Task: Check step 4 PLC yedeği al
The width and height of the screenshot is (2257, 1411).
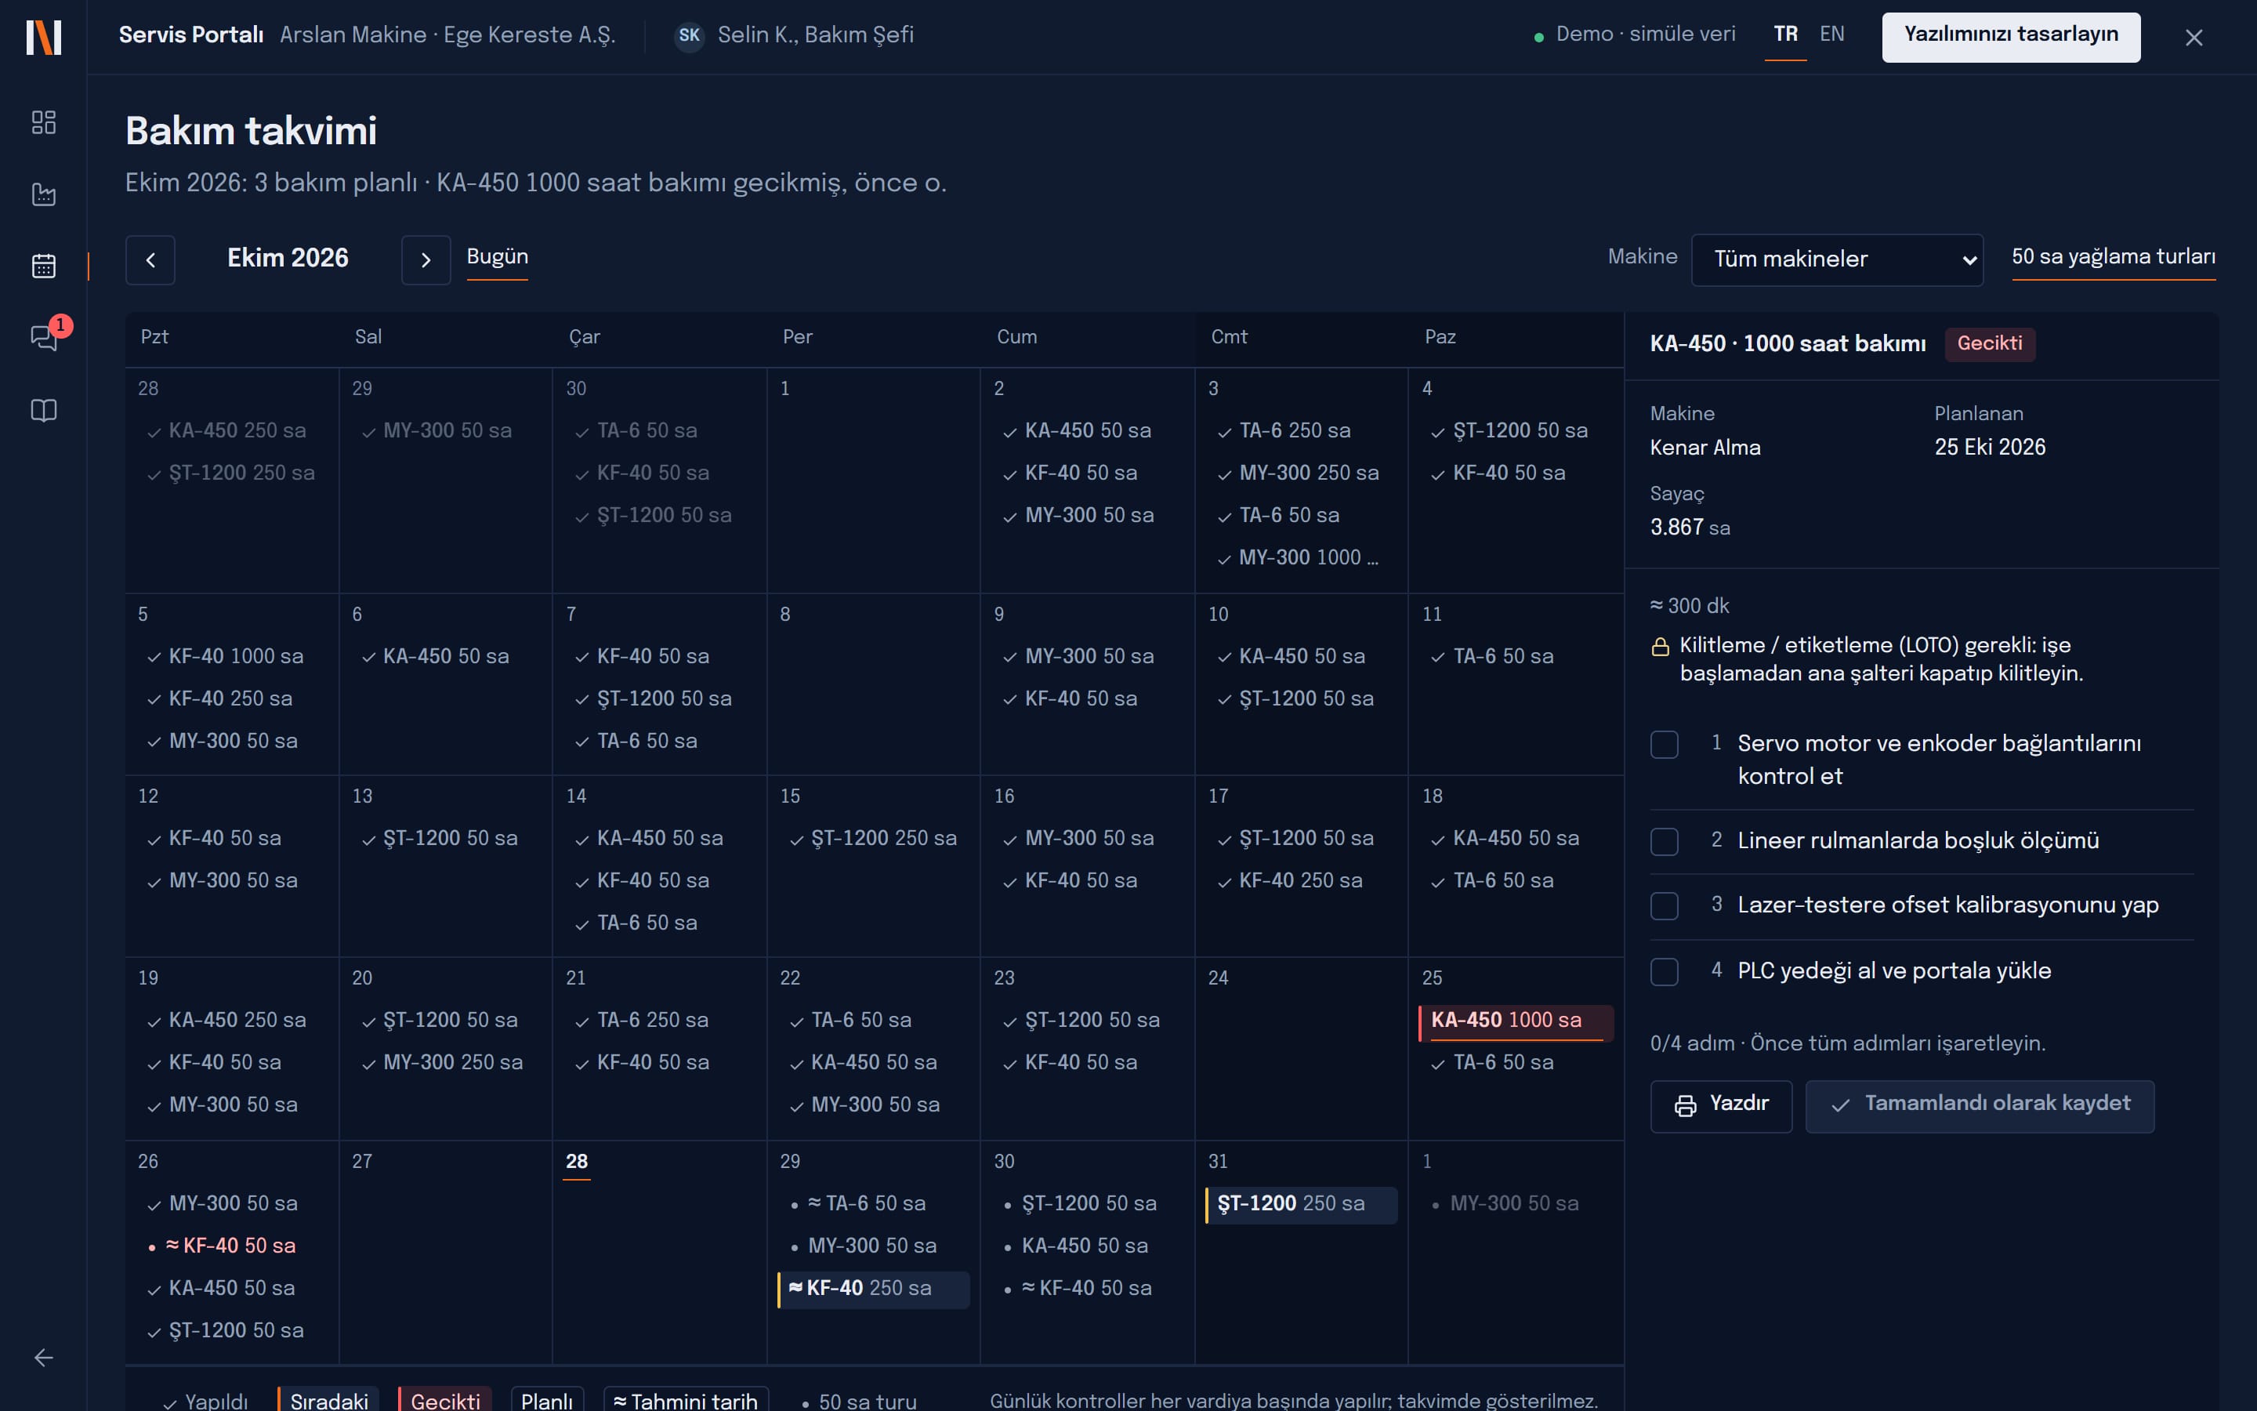Action: (1665, 972)
